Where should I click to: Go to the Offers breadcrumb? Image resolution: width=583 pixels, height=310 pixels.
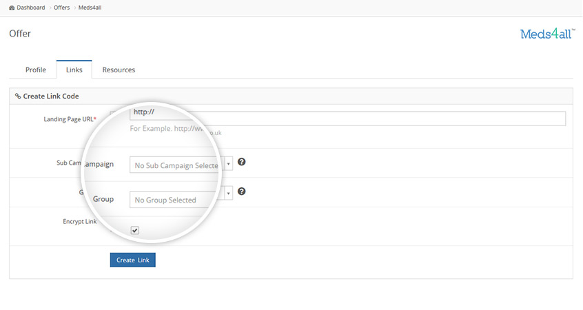[x=62, y=8]
